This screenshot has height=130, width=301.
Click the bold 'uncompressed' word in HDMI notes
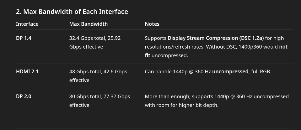[x=230, y=72]
